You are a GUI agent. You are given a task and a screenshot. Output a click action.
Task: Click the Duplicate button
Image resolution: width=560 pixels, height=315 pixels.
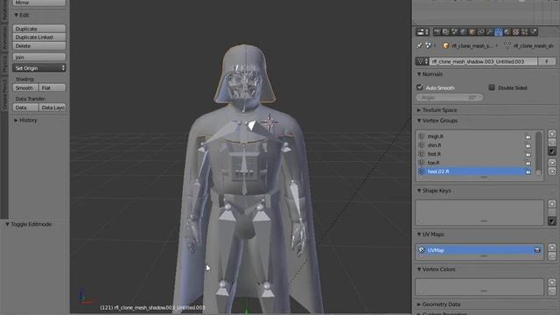[x=39, y=29]
